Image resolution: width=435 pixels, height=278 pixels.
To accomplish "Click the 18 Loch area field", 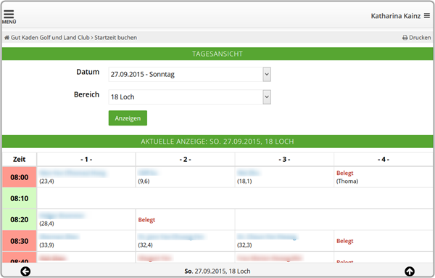I will pos(189,97).
